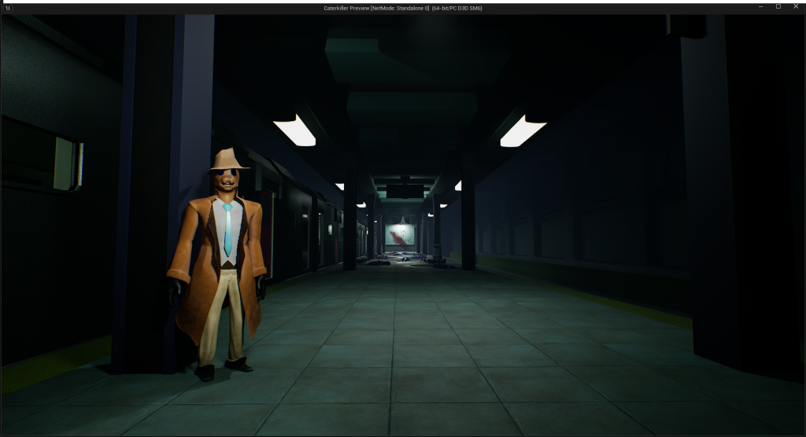Click the nearest left ceiling light fixture
The height and width of the screenshot is (437, 806).
click(294, 130)
